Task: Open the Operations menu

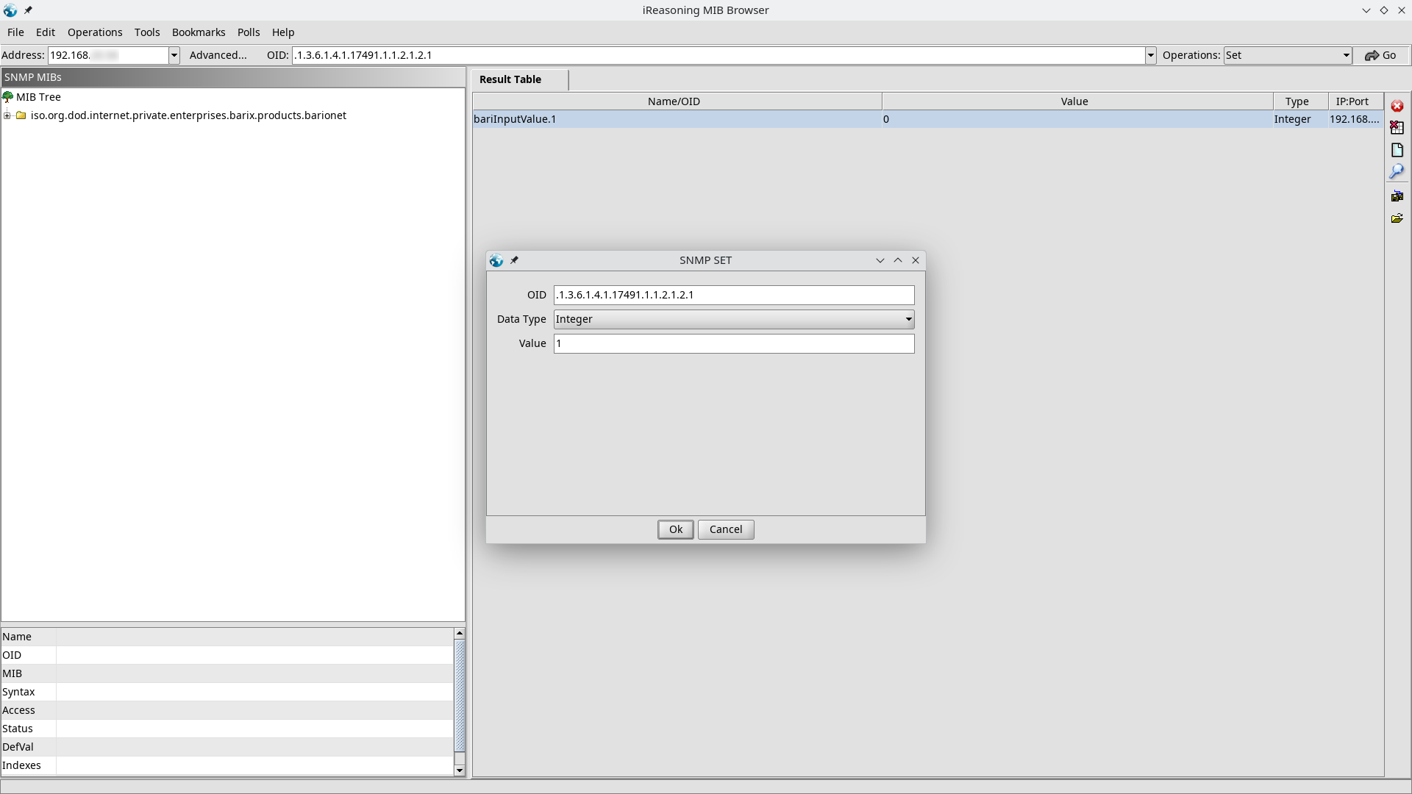Action: coord(94,32)
